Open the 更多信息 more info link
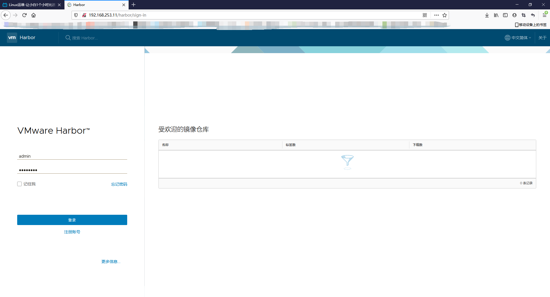 [111, 262]
